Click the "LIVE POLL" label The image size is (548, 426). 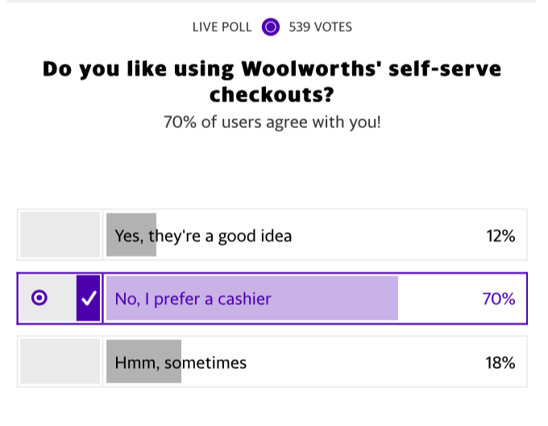[222, 27]
